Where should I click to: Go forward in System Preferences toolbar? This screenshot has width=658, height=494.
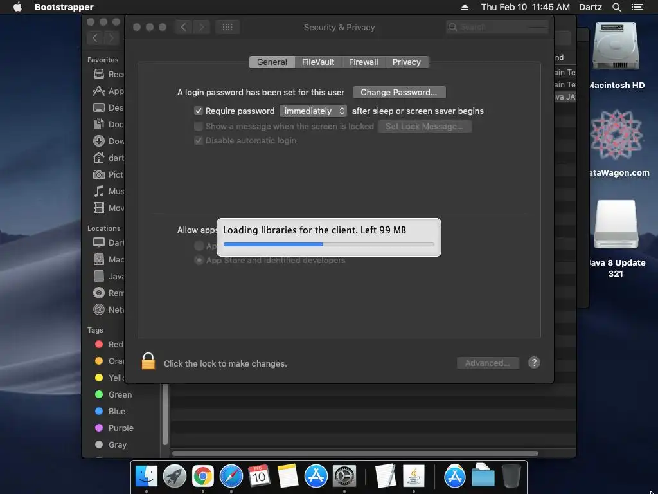click(201, 27)
